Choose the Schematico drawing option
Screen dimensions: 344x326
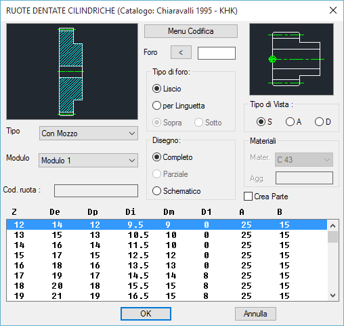coord(177,191)
